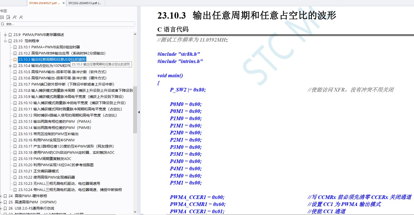Open bookmark 23.10.6 频率可调-脉冲计数 (硬件方式)
The image size is (414, 215).
click(x=62, y=78)
